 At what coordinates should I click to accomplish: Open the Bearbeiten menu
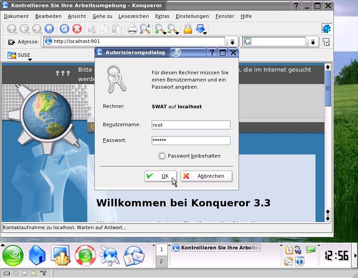[48, 16]
